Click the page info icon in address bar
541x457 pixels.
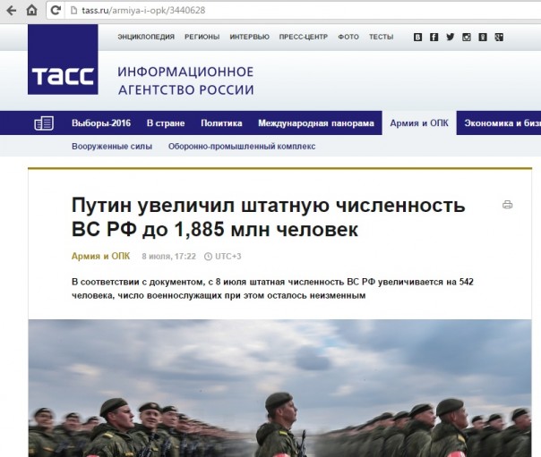pos(73,11)
